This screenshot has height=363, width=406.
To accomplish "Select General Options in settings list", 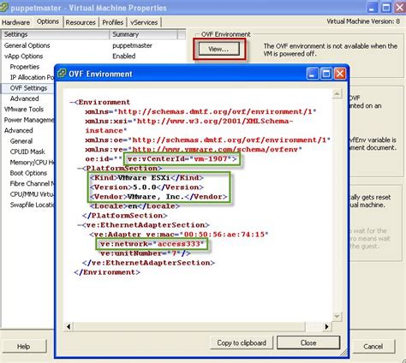I will pos(27,45).
